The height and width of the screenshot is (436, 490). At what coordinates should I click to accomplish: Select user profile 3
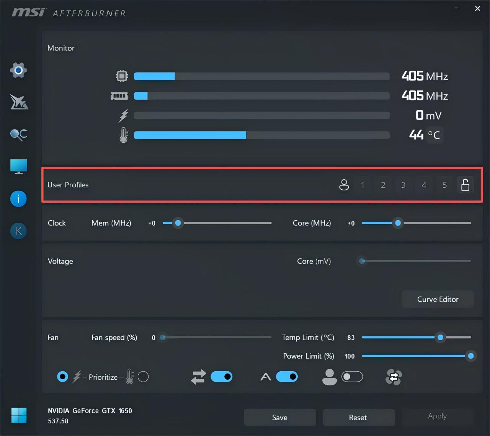click(403, 185)
